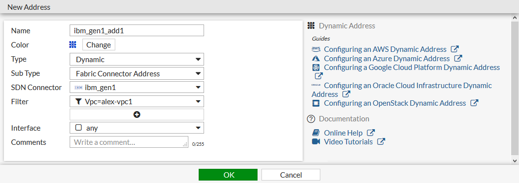This screenshot has width=519, height=183.
Task: Confirm with the green OK button
Action: click(228, 175)
